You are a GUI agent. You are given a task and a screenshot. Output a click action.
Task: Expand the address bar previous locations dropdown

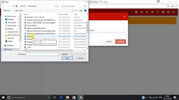(55, 6)
